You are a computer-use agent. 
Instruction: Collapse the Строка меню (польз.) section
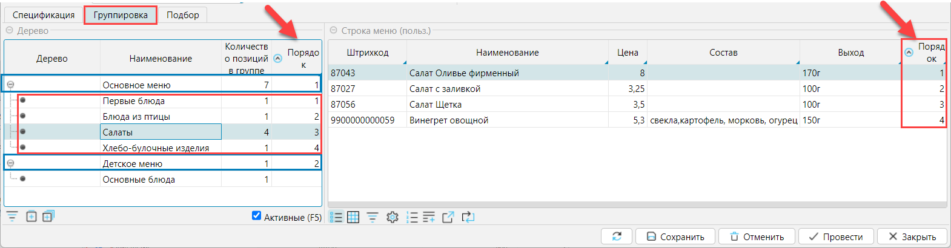point(333,30)
